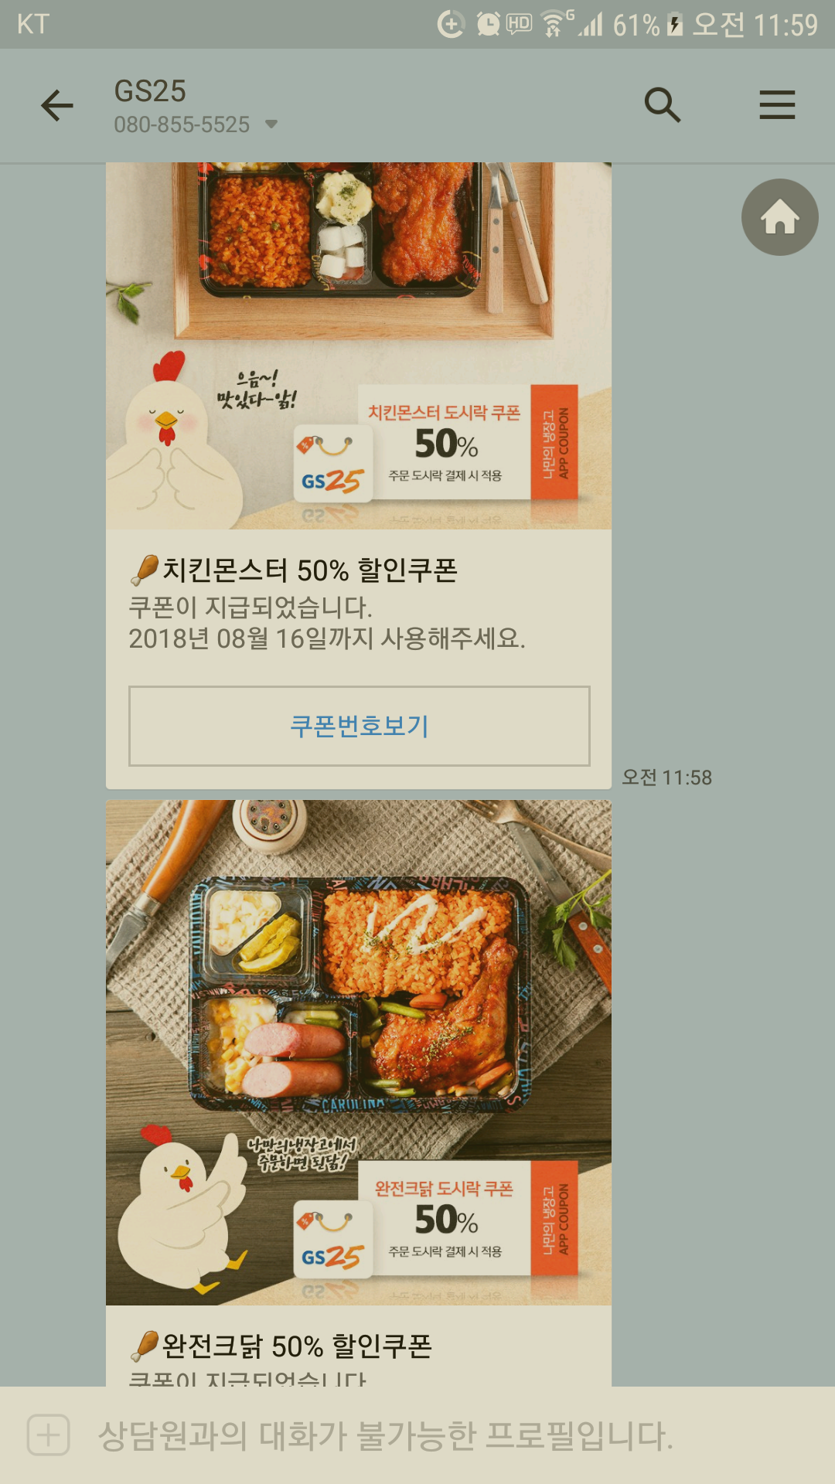Tap the 오전 11:58 message timestamp

pos(666,778)
